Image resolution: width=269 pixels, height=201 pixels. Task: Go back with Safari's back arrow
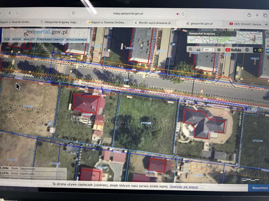tap(10, 13)
